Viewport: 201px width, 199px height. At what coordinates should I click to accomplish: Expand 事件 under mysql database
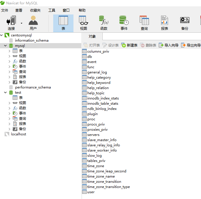pos(9,67)
